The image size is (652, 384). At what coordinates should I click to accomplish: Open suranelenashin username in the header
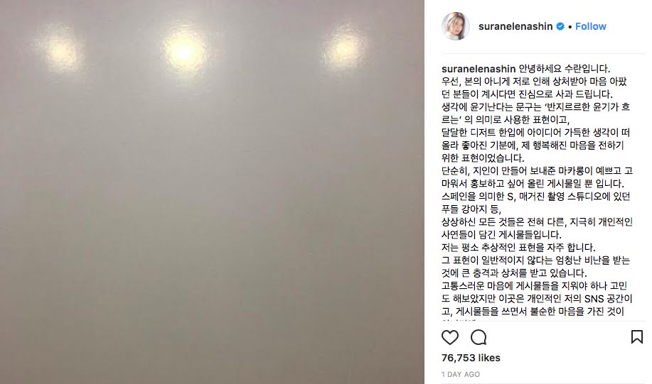click(515, 26)
